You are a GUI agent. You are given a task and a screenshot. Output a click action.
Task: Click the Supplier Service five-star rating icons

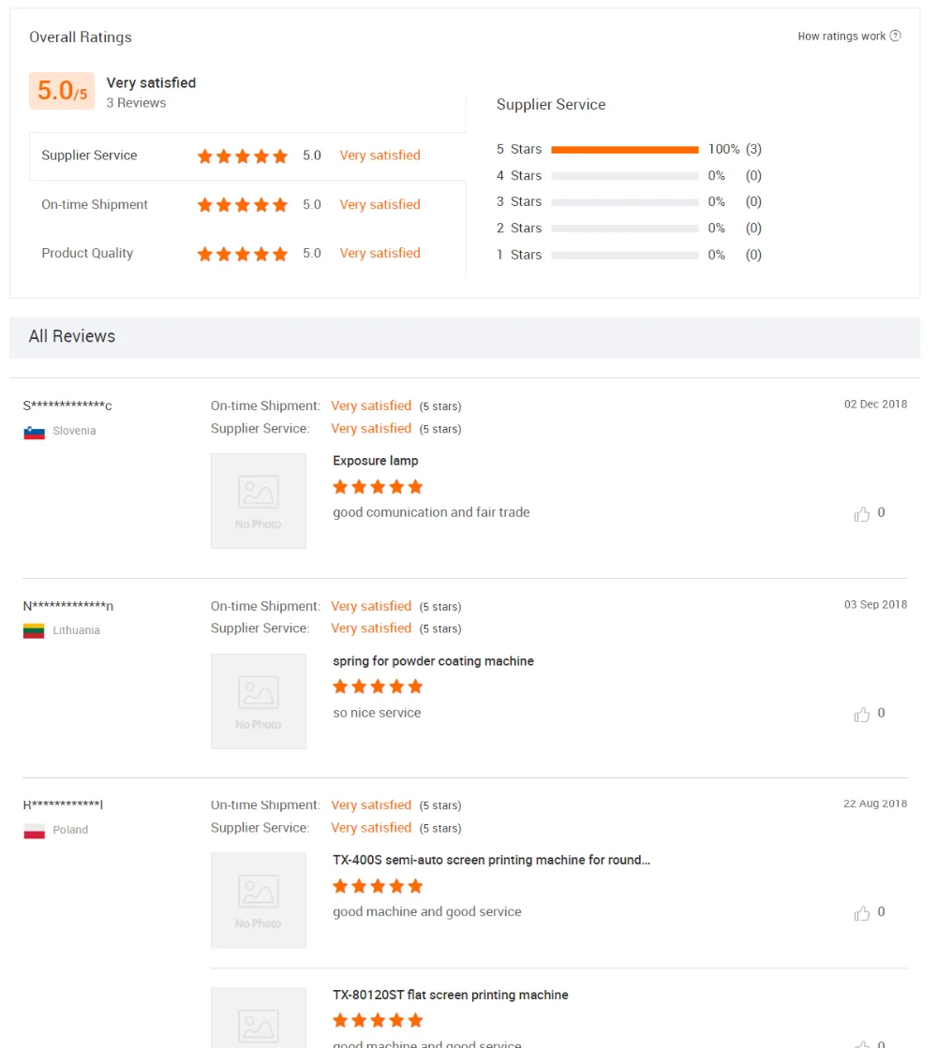(x=242, y=155)
